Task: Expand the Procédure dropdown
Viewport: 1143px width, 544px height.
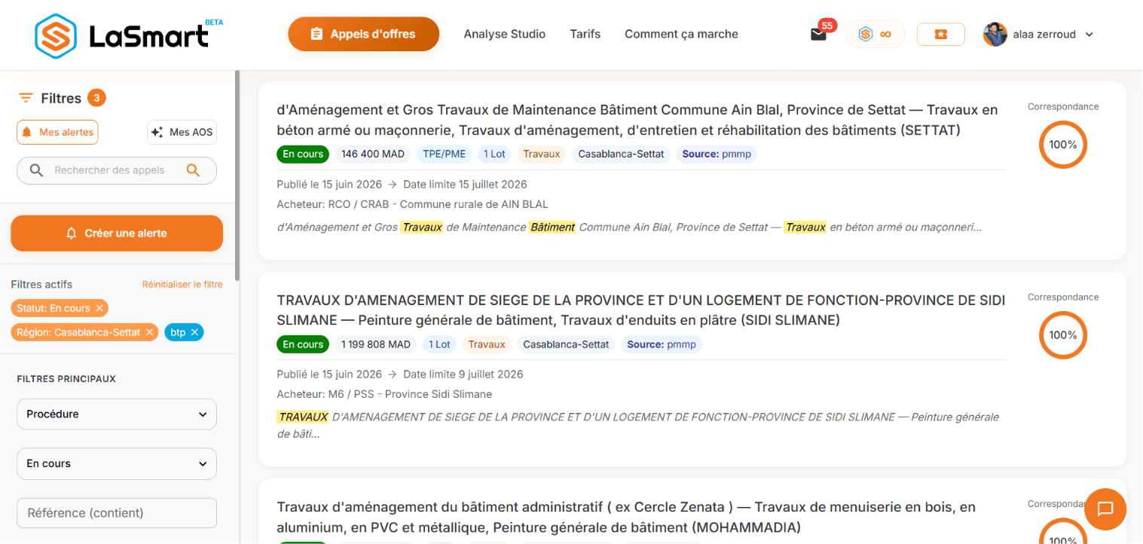Action: [117, 414]
